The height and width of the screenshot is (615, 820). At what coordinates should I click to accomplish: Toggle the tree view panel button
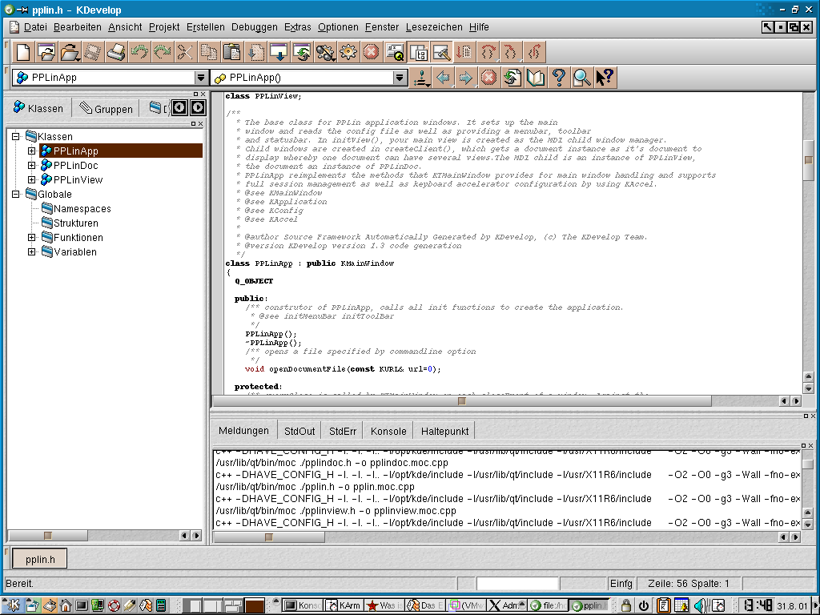(418, 53)
